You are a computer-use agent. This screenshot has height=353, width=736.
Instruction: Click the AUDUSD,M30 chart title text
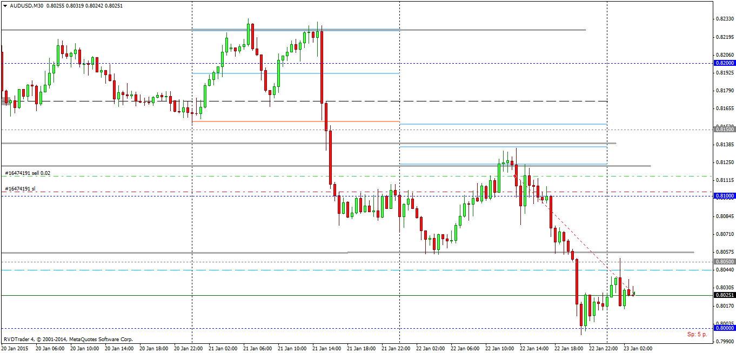point(27,5)
